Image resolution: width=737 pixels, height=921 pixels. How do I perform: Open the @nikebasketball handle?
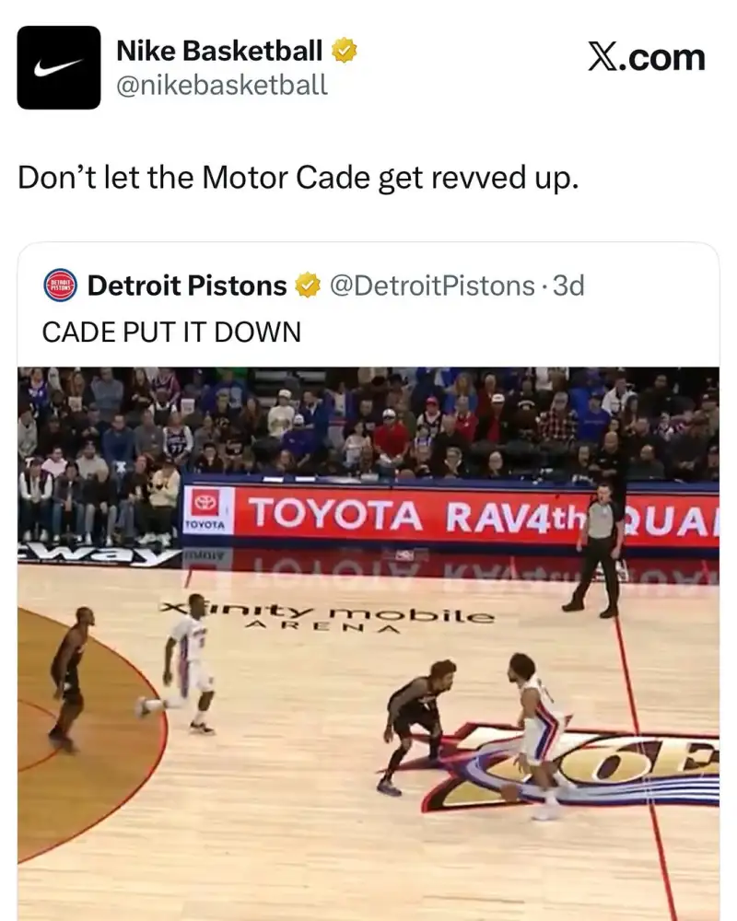(x=222, y=85)
